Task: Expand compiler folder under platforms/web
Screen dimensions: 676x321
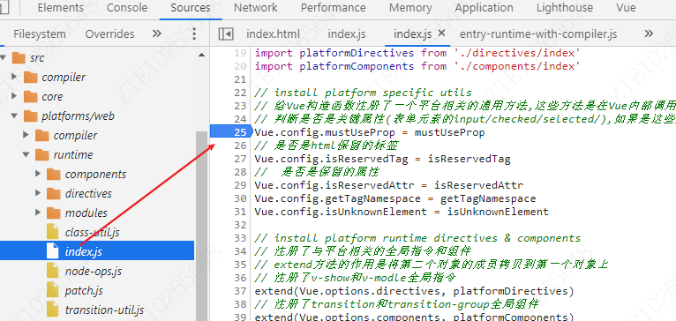Action: pyautogui.click(x=26, y=135)
